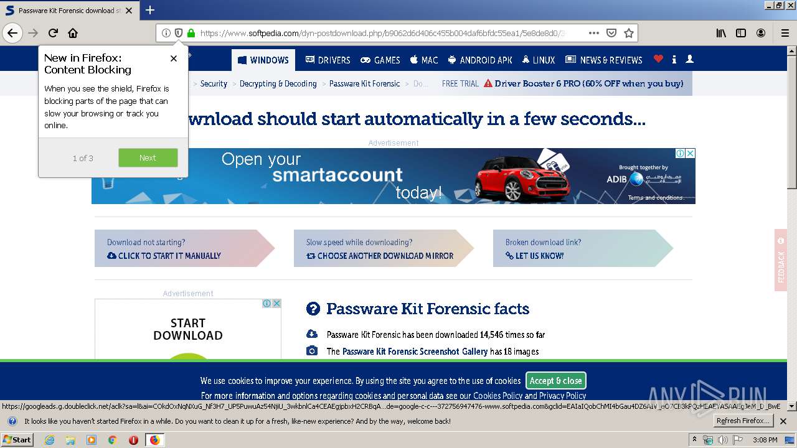Click the user profile icon in header
This screenshot has height=448, width=797.
[x=689, y=59]
